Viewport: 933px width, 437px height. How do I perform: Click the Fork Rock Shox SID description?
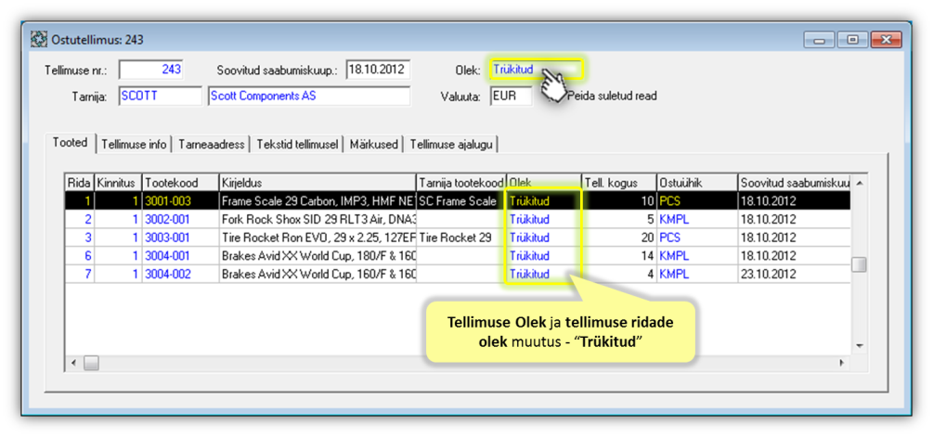pyautogui.click(x=317, y=219)
